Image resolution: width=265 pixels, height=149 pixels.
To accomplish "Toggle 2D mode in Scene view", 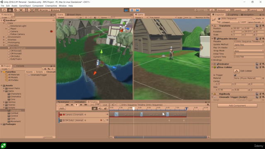I will (81, 17).
